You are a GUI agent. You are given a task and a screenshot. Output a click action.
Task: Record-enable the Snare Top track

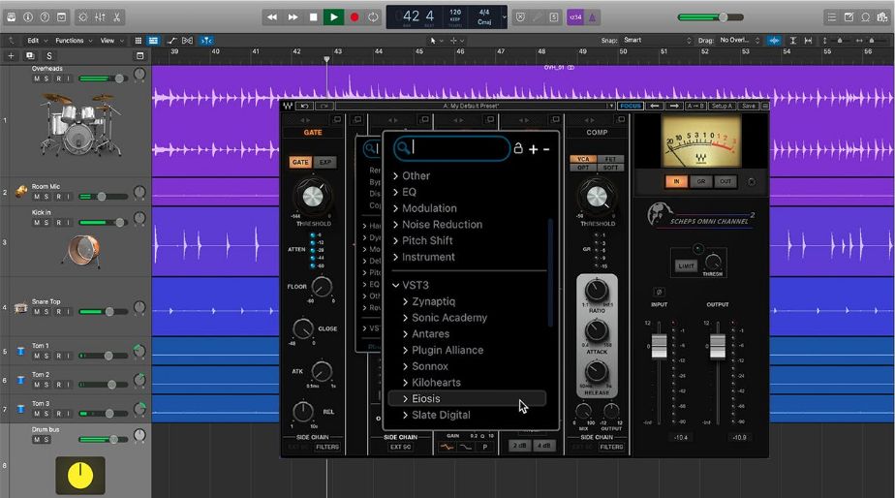(x=58, y=312)
